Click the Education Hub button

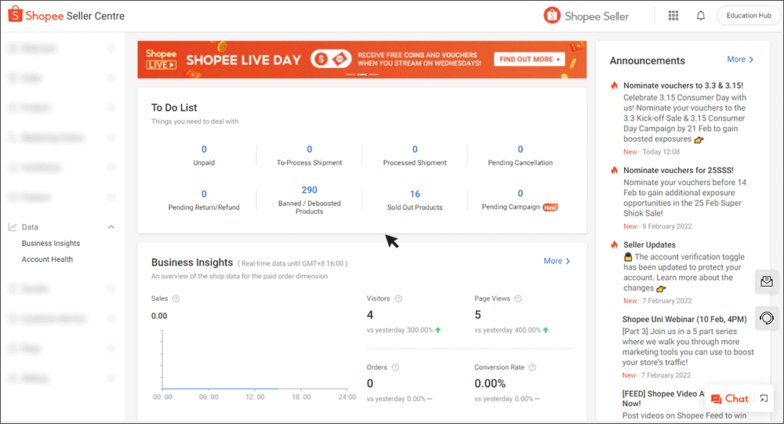(748, 16)
